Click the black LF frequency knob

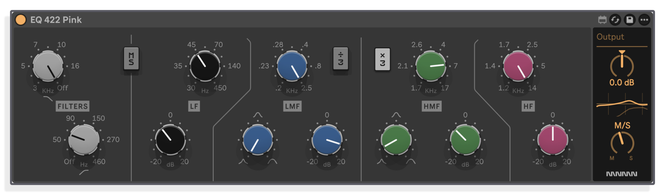click(x=205, y=66)
